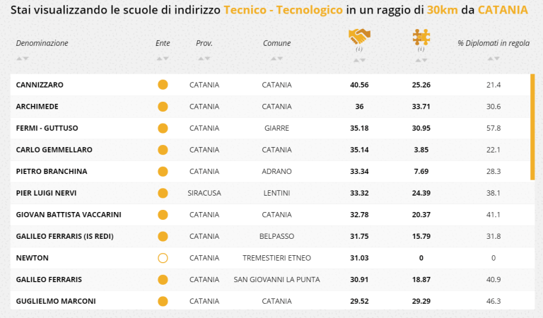Viewport: 543px width, 318px height.
Task: Select the Denominazione column header label
Action: tap(42, 43)
